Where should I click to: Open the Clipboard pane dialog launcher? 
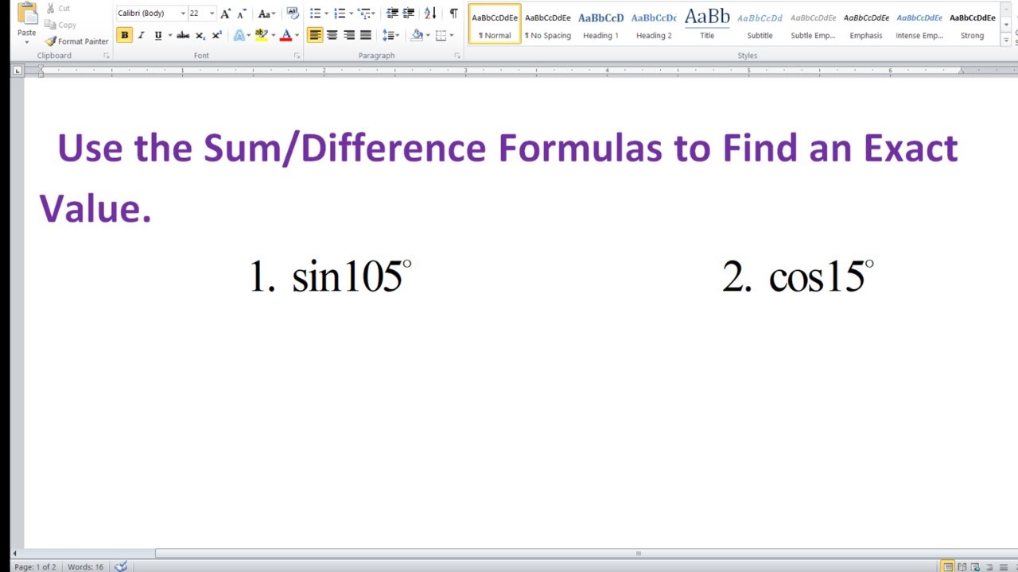[x=107, y=56]
